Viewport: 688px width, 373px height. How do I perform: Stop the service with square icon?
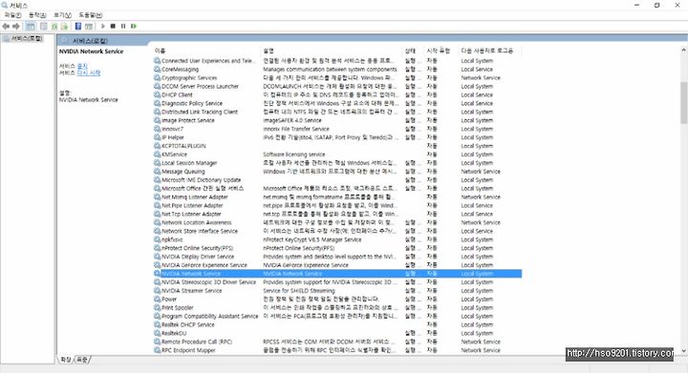(x=113, y=27)
